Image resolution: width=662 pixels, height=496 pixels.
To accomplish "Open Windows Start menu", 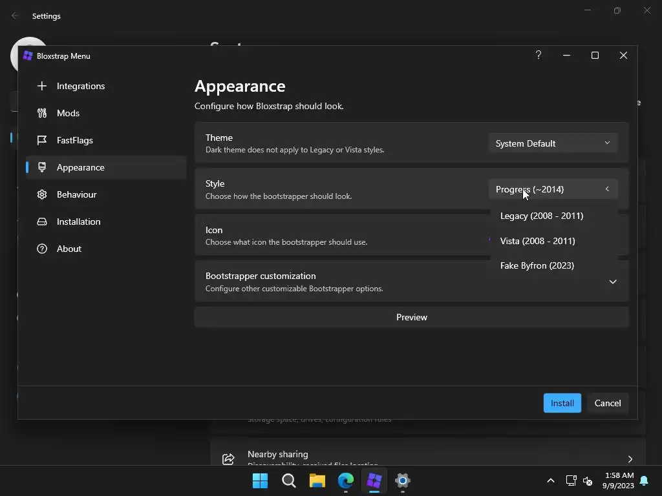I will (x=260, y=480).
